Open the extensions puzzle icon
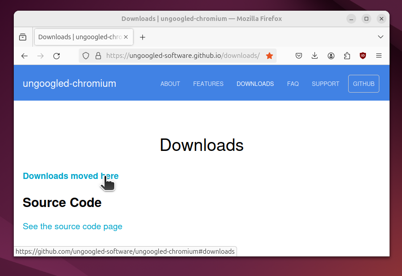Screen dimensions: 402x276 (x=347, y=56)
